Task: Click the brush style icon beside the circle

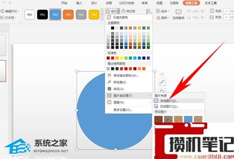Action: tap(162, 82)
